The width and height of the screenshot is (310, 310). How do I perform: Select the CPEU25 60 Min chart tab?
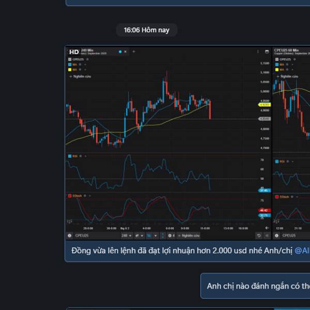coord(291,52)
